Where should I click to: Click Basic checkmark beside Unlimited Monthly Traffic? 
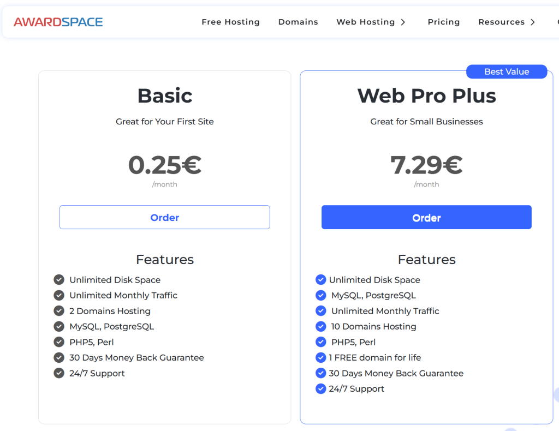(x=59, y=295)
